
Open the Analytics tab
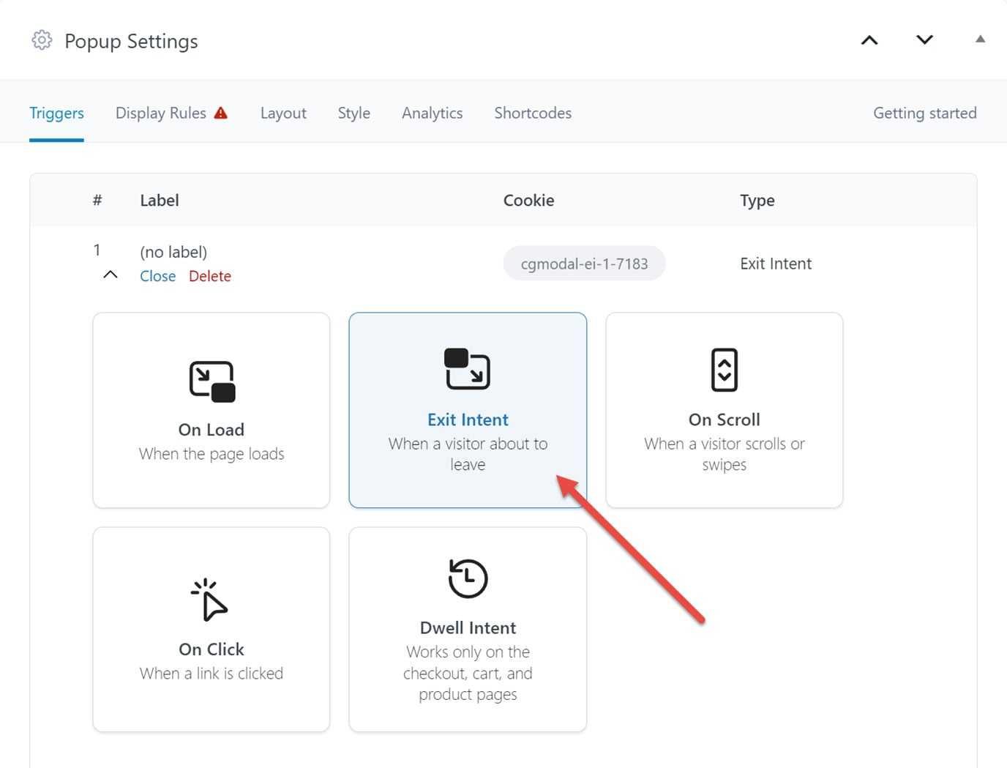coord(432,113)
